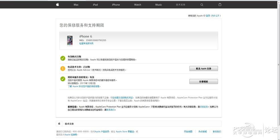Open the Mac menu item

(x=76, y=5)
